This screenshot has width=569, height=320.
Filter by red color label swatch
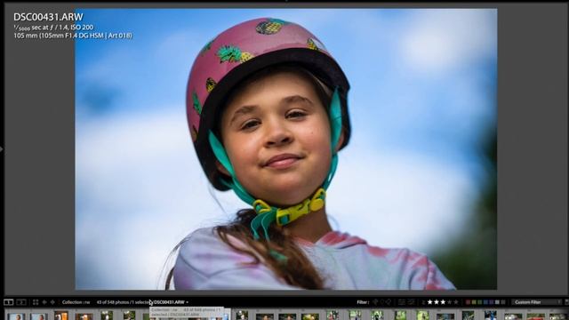469,302
